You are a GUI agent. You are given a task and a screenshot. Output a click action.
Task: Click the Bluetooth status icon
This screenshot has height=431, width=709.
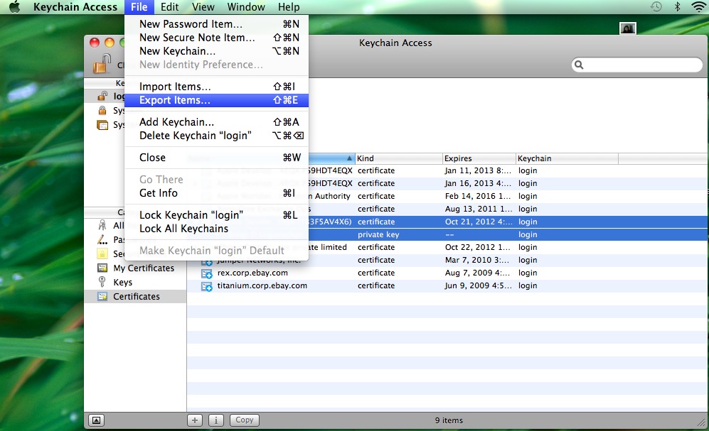coord(677,7)
